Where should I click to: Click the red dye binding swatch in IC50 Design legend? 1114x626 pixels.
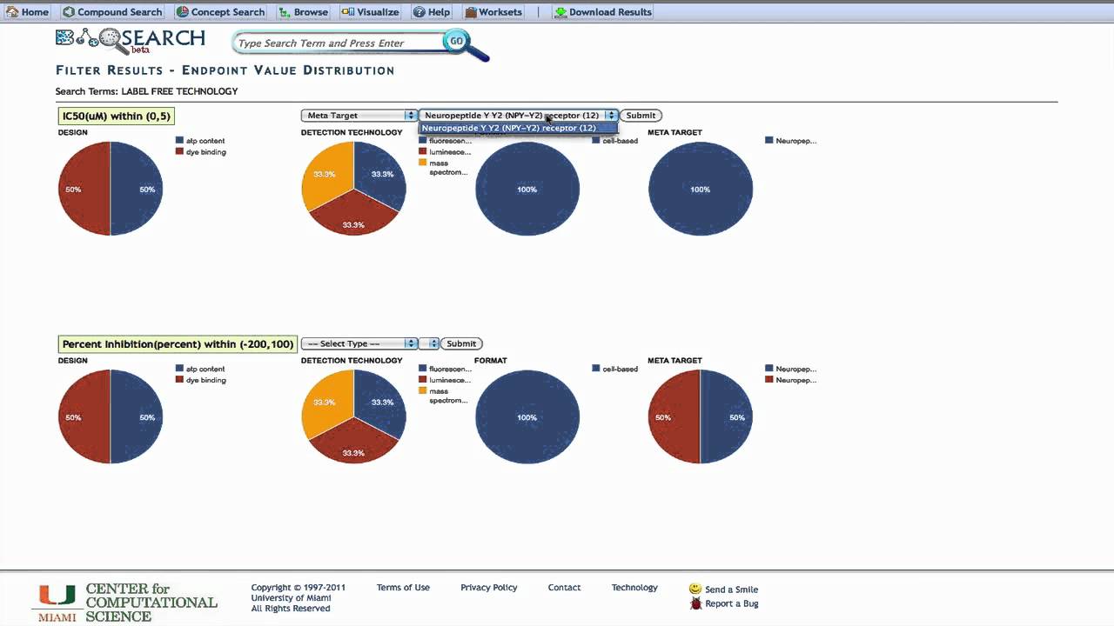[x=179, y=151]
